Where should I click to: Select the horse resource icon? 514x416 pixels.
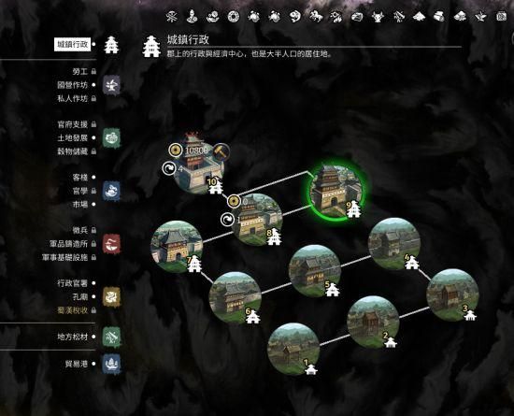coord(316,16)
